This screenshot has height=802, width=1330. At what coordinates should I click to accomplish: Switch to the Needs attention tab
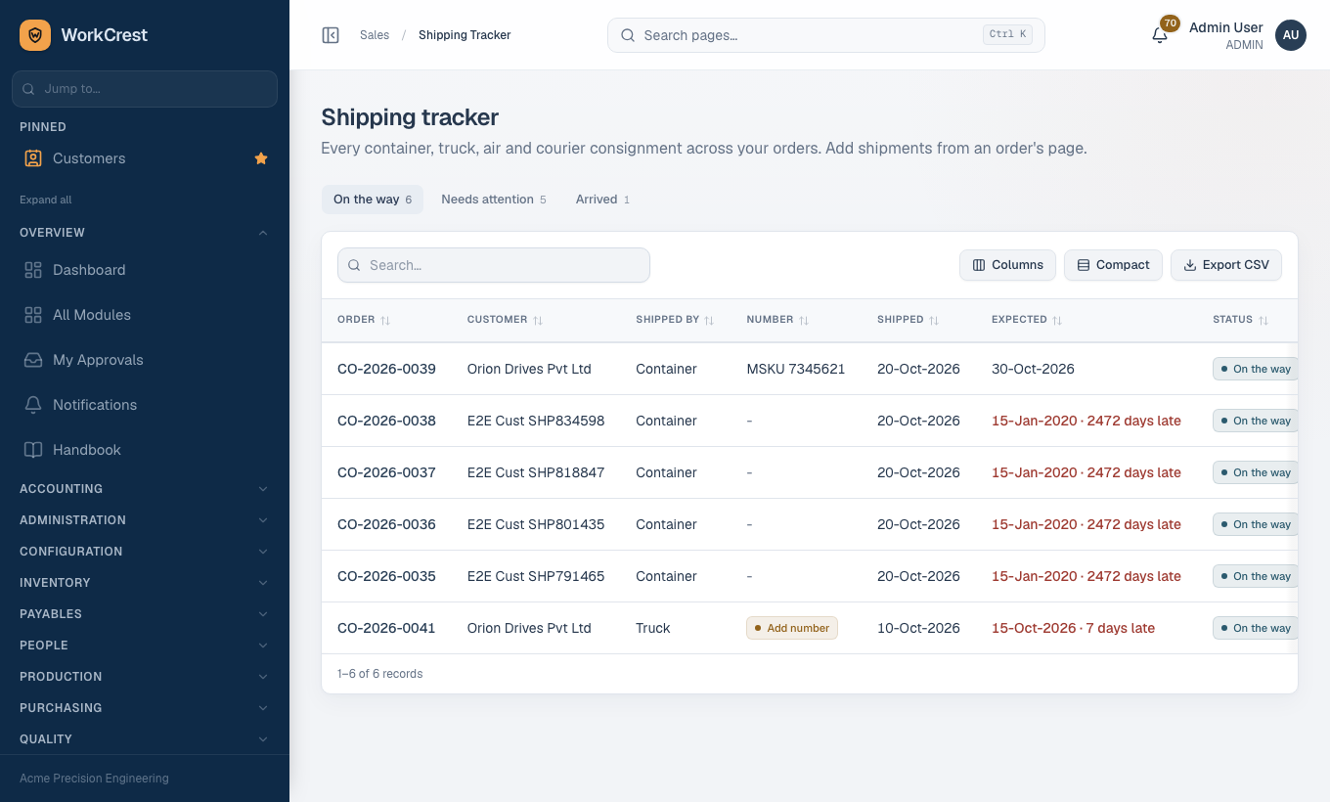click(x=494, y=200)
